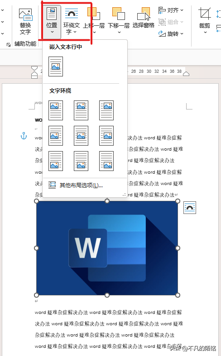
Task: Click the height spinner icon right of Crop
Action: pos(218,14)
